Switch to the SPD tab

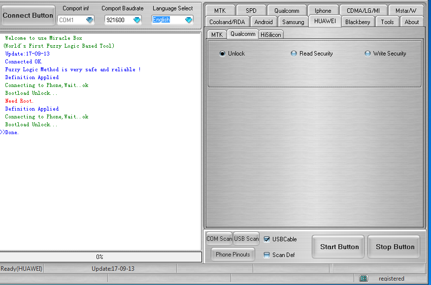point(251,10)
